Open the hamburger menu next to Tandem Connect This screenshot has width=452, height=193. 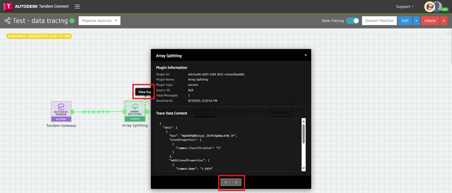[x=77, y=6]
